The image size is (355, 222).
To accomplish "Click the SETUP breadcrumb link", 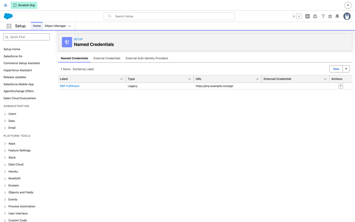I will pyautogui.click(x=78, y=39).
